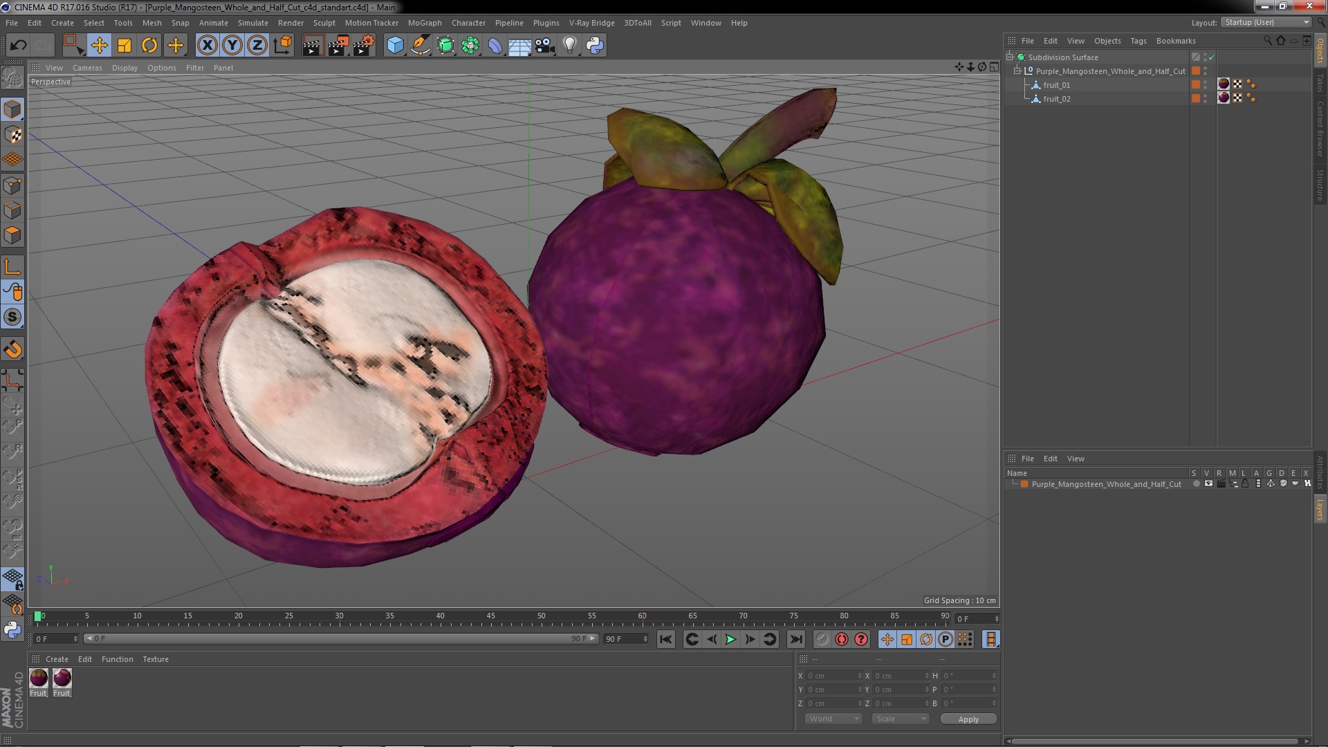Screen dimensions: 1328x747
Task: Open the Layout dropdown Startup (User)
Action: 1265,22
